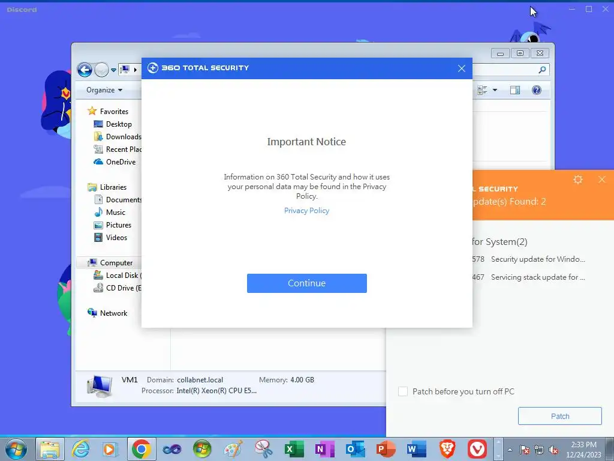Toggle the Explorer preview pane button
614x461 pixels.
[515, 90]
